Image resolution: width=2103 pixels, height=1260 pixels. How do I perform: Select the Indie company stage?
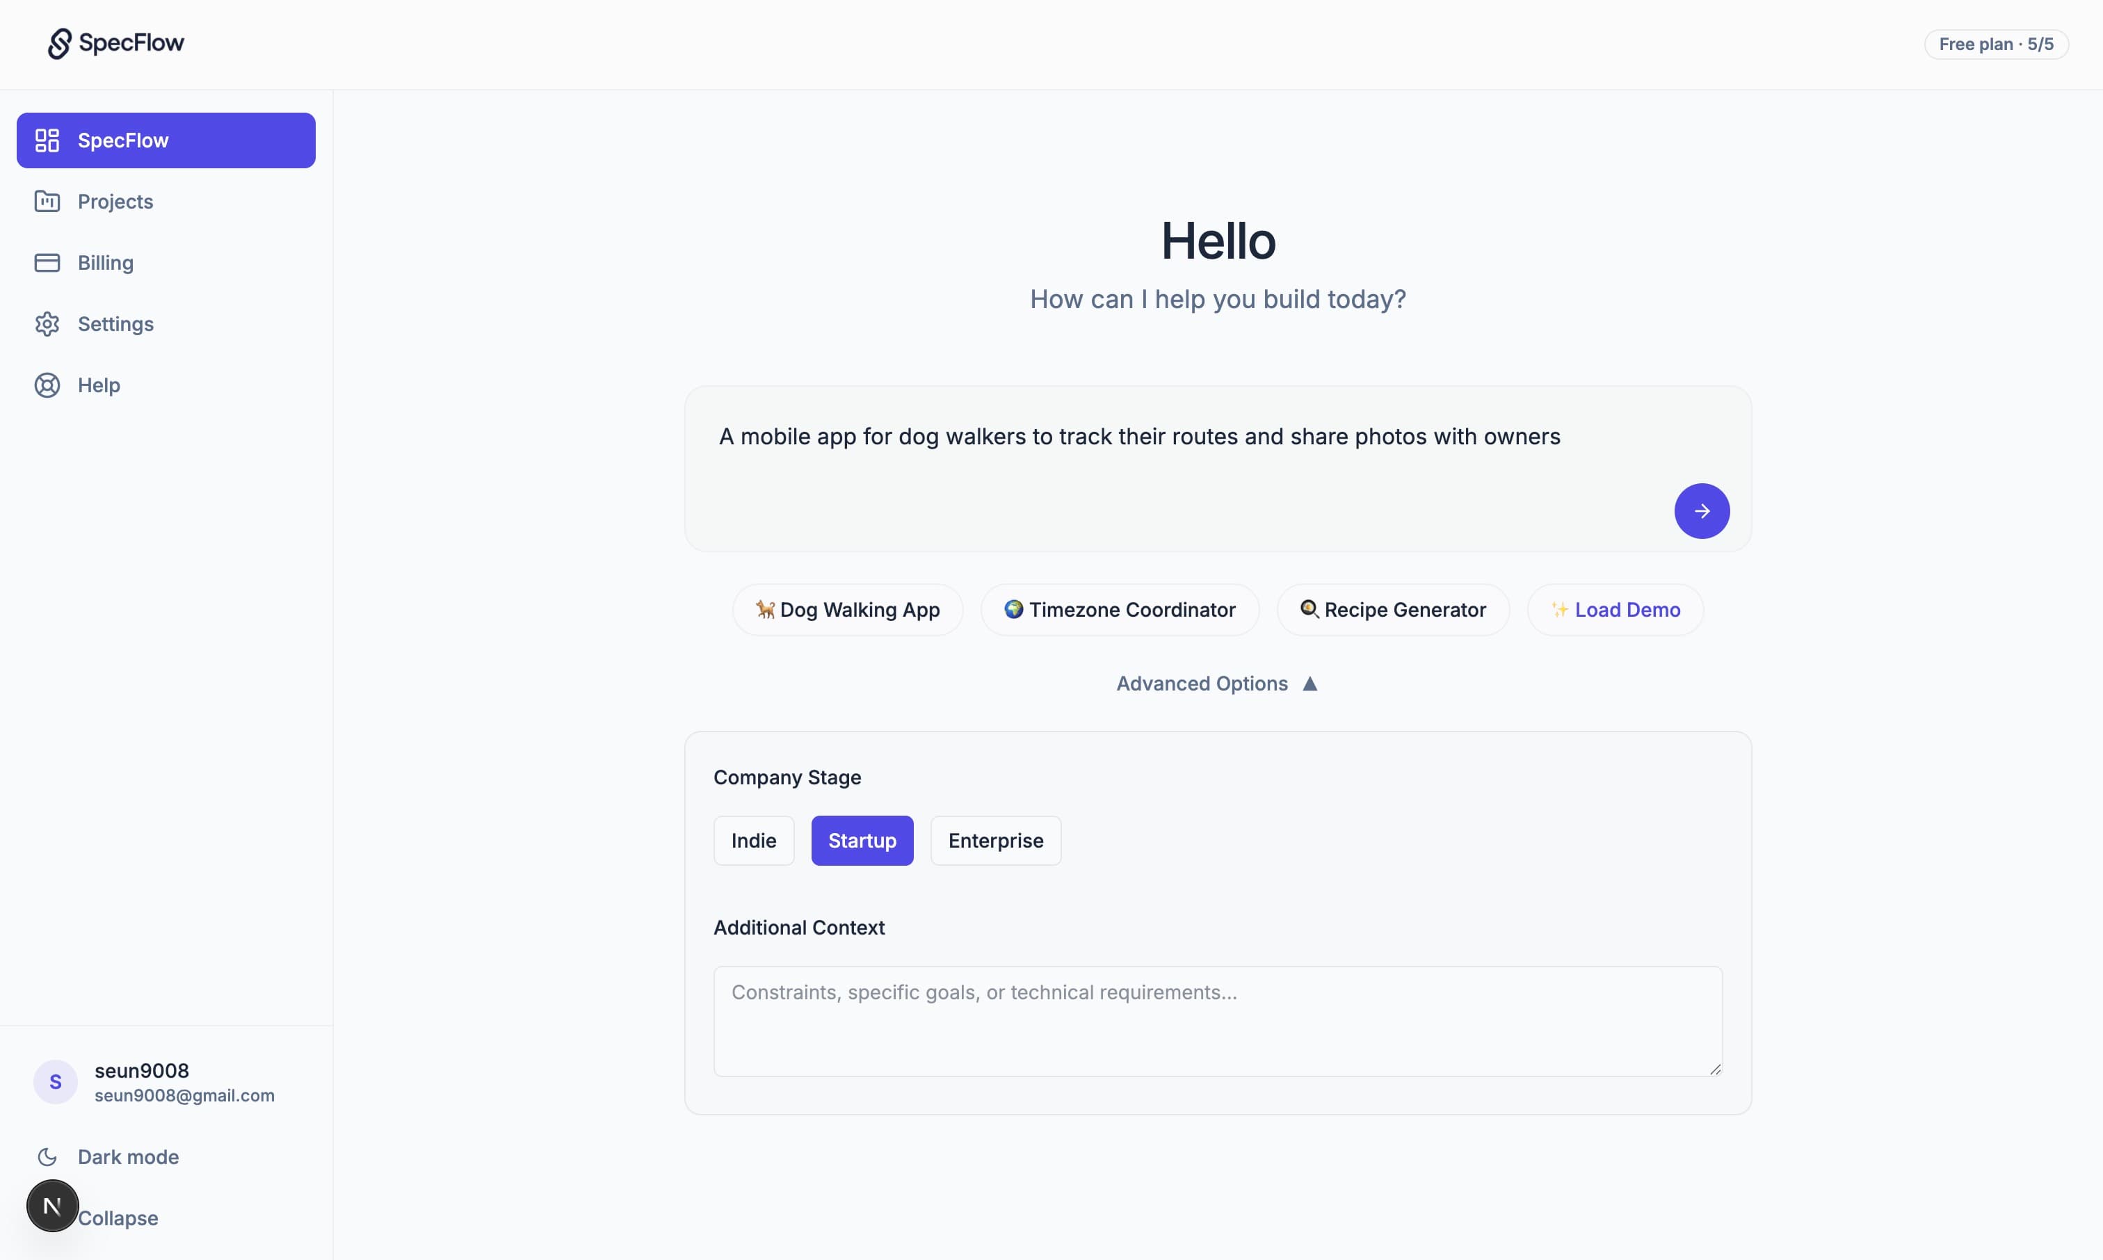[x=753, y=841]
